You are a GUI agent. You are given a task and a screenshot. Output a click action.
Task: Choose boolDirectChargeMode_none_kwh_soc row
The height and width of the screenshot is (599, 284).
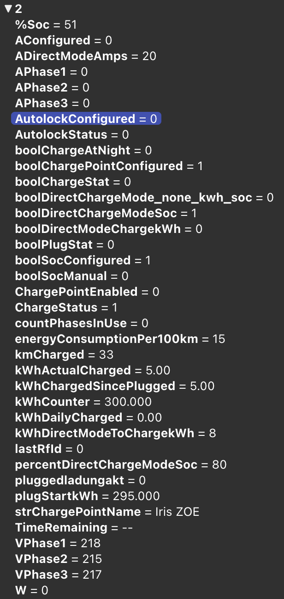point(144,198)
